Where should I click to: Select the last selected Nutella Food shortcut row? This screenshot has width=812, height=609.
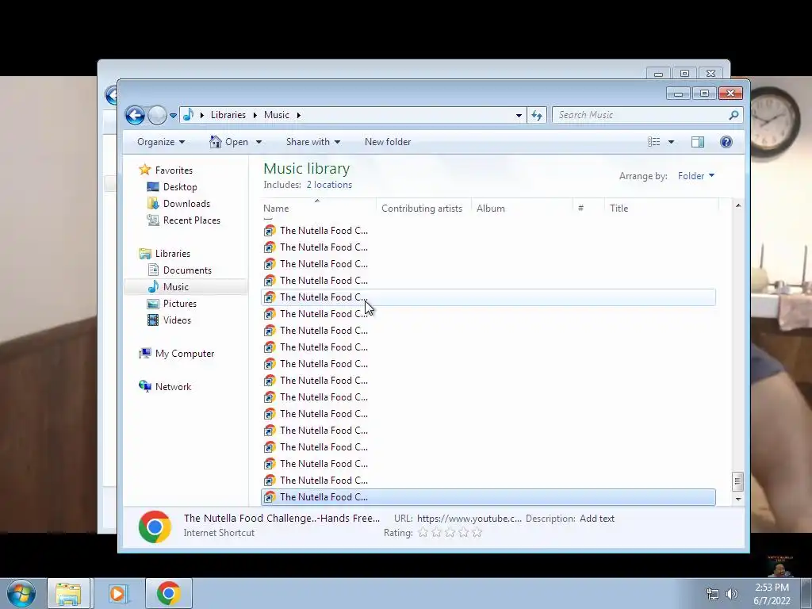click(x=488, y=497)
